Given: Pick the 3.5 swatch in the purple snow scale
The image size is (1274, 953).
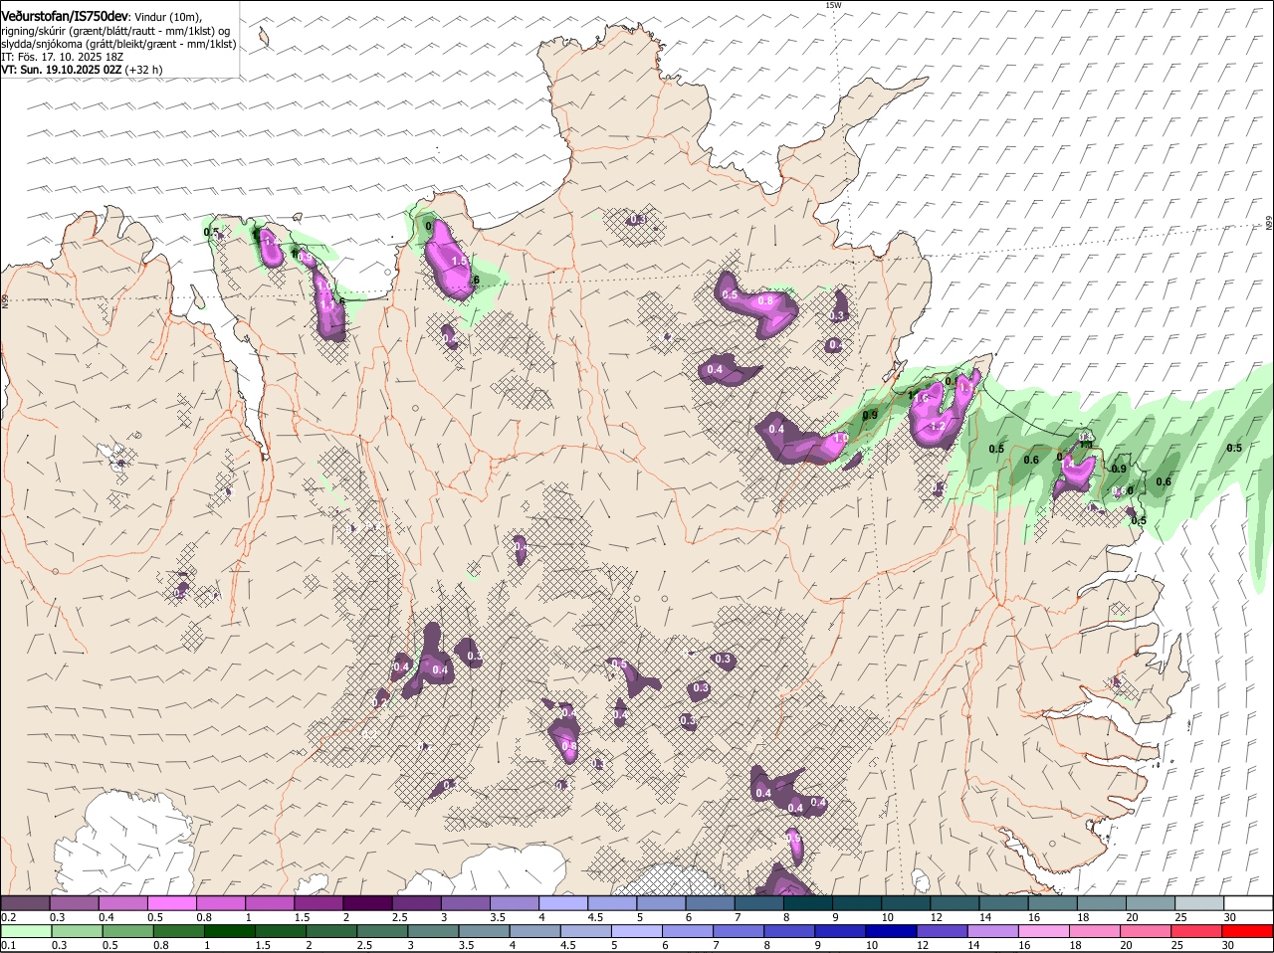Looking at the screenshot, I should tap(513, 902).
